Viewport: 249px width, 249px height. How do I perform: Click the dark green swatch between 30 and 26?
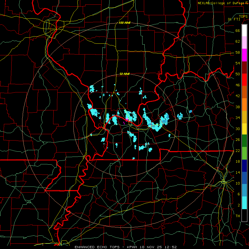tap(244, 141)
